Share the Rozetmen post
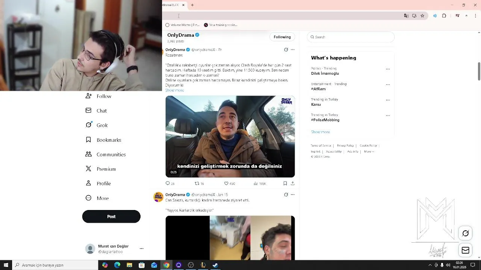481x270 pixels. [293, 183]
